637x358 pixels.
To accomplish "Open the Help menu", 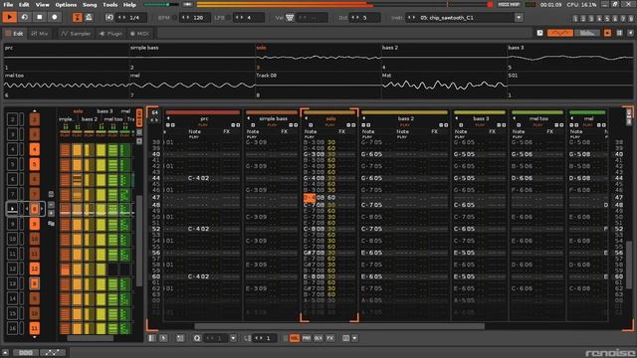I will (x=129, y=4).
